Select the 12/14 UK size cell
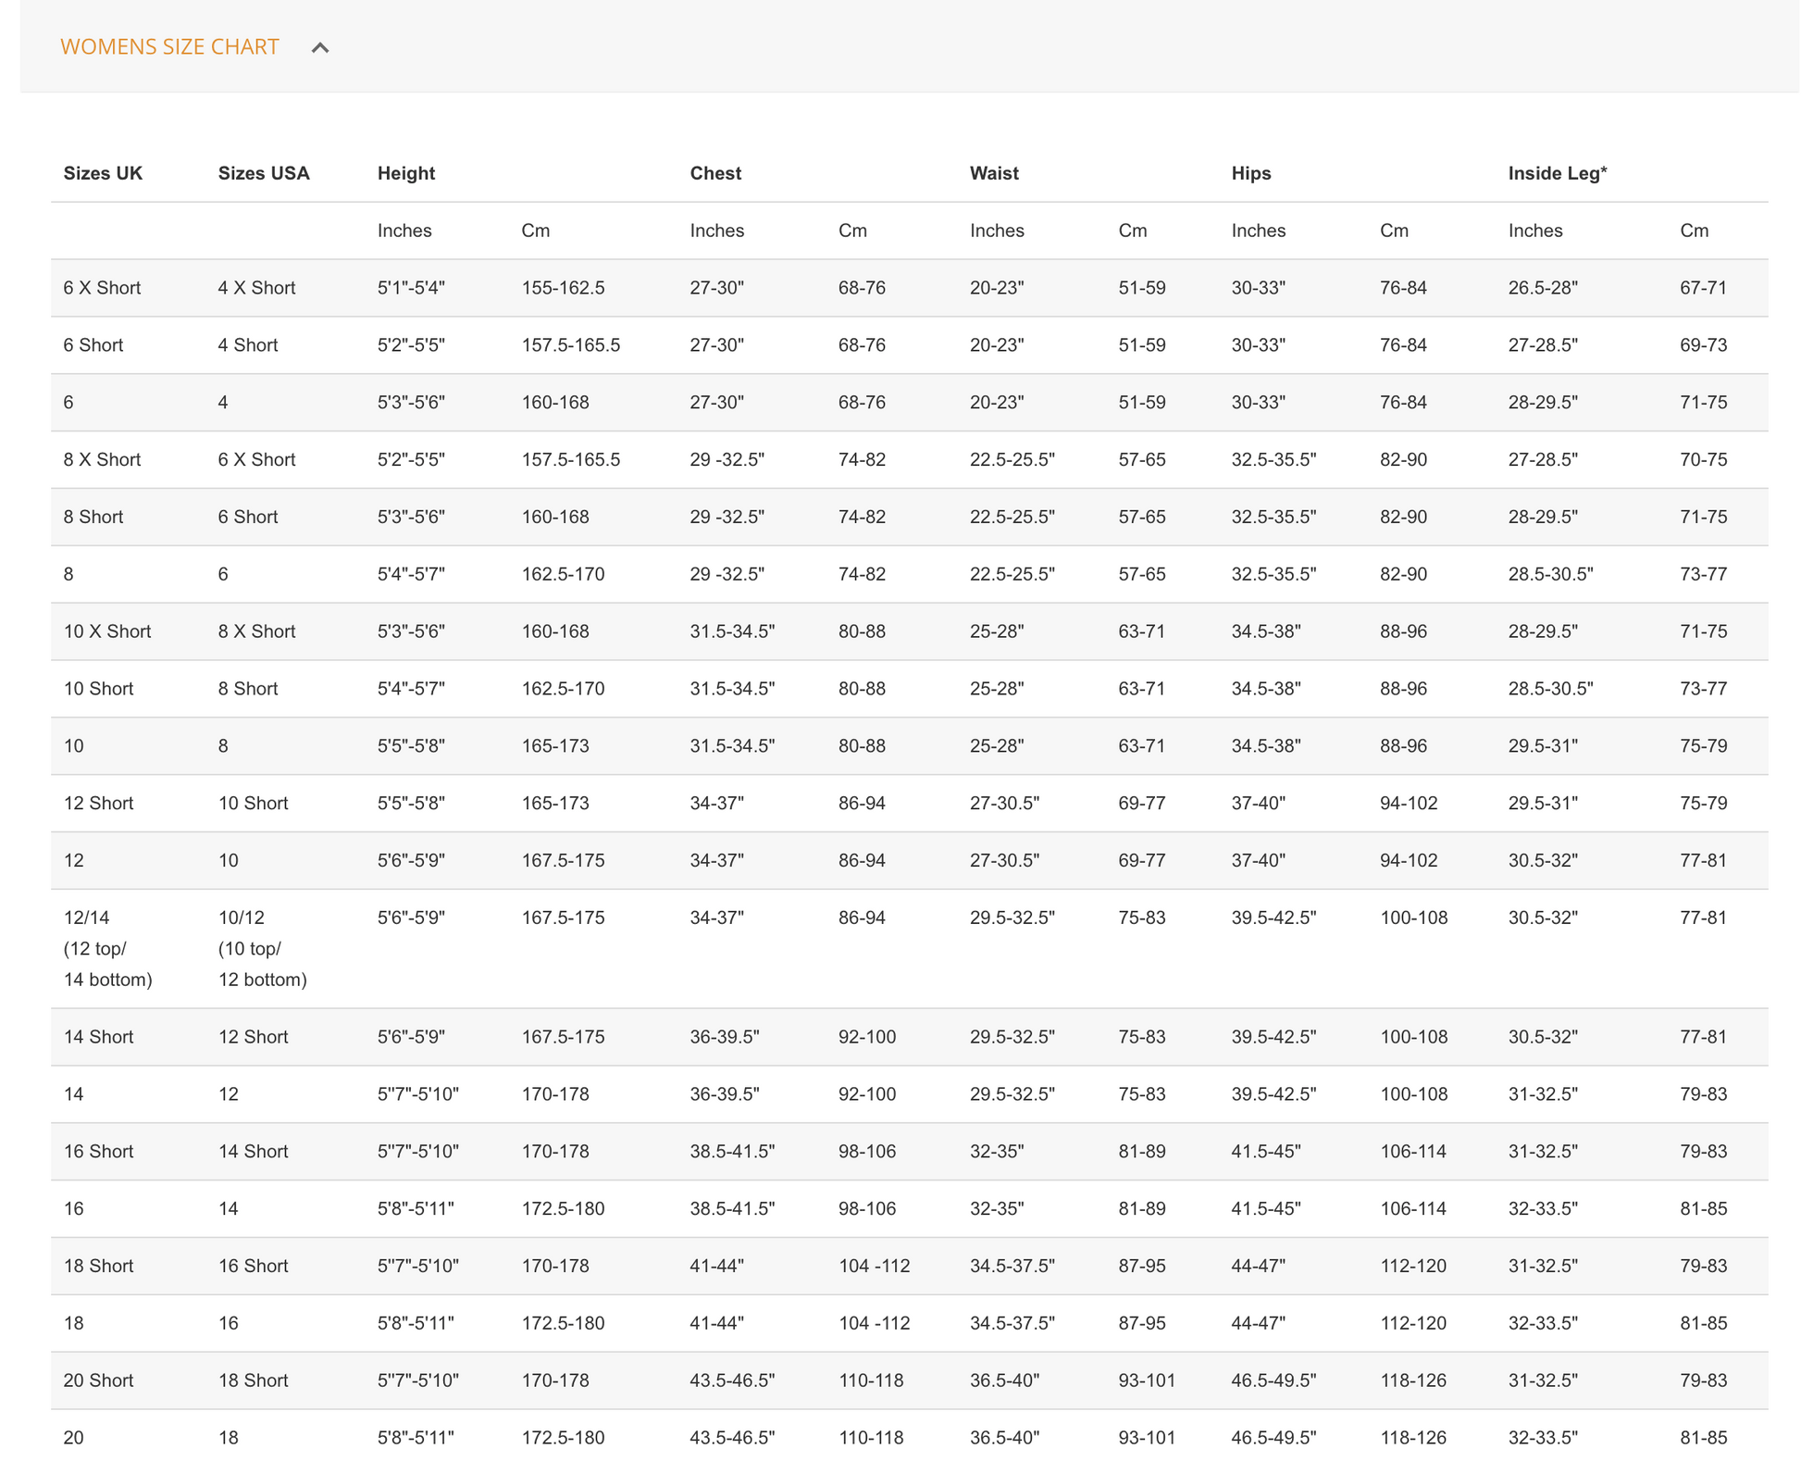Viewport: 1801px width, 1461px height. tap(86, 918)
